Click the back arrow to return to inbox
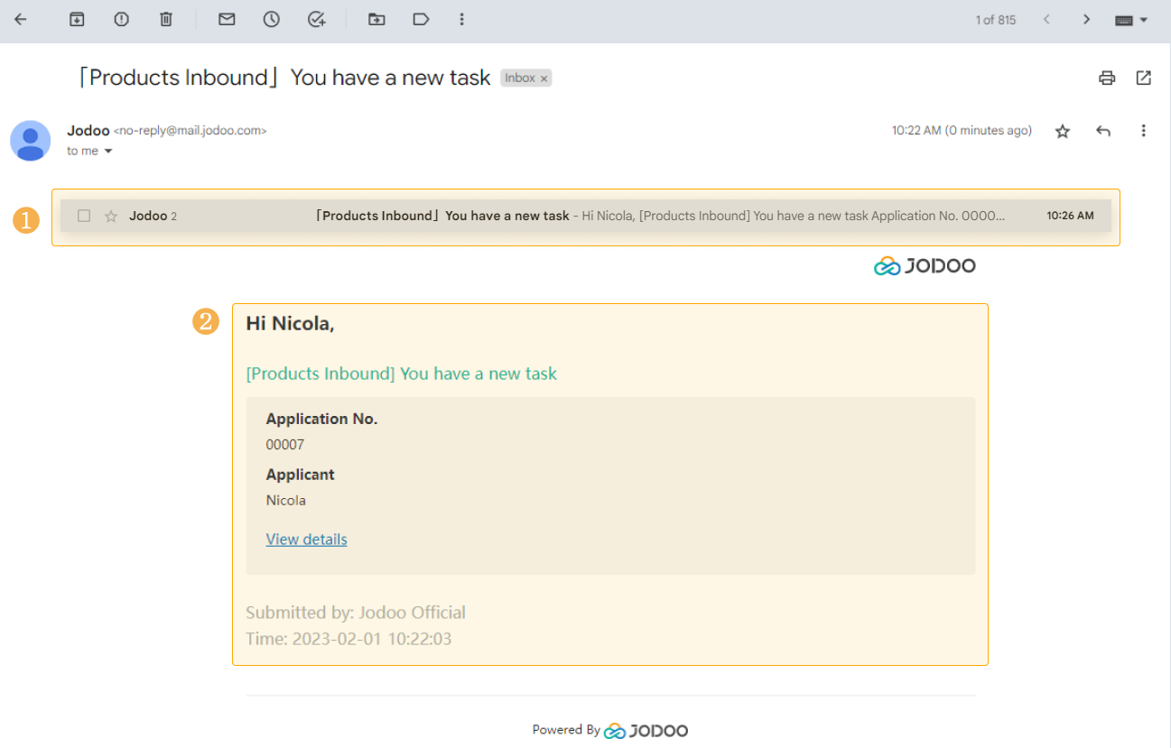Screen dimensions: 1171x748 click(20, 19)
